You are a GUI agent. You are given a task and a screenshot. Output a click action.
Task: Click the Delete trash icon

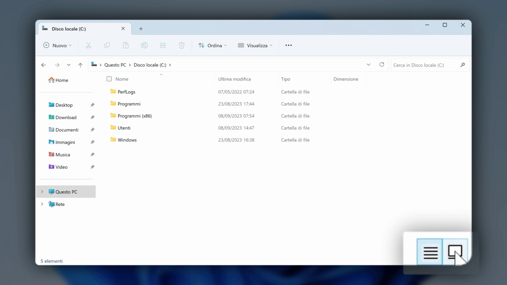coord(182,46)
